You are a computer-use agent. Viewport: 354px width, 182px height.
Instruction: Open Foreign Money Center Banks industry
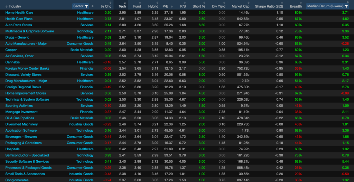(27, 68)
